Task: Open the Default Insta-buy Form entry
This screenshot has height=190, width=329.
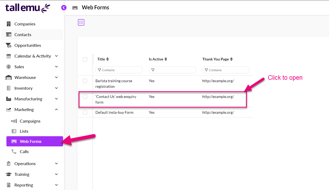Action: 114,113
